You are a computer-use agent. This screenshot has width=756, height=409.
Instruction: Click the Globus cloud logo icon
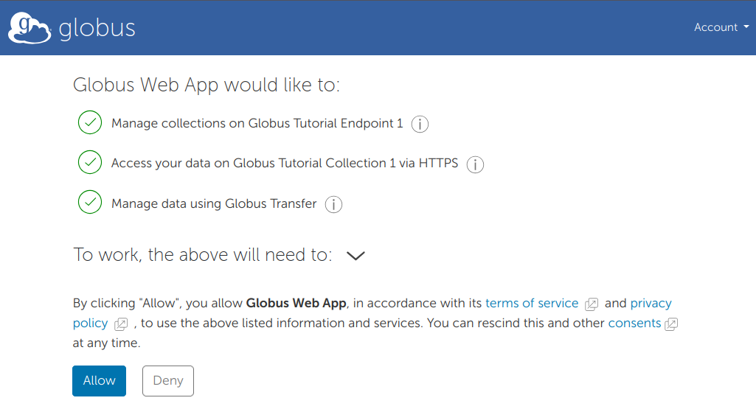pyautogui.click(x=30, y=28)
